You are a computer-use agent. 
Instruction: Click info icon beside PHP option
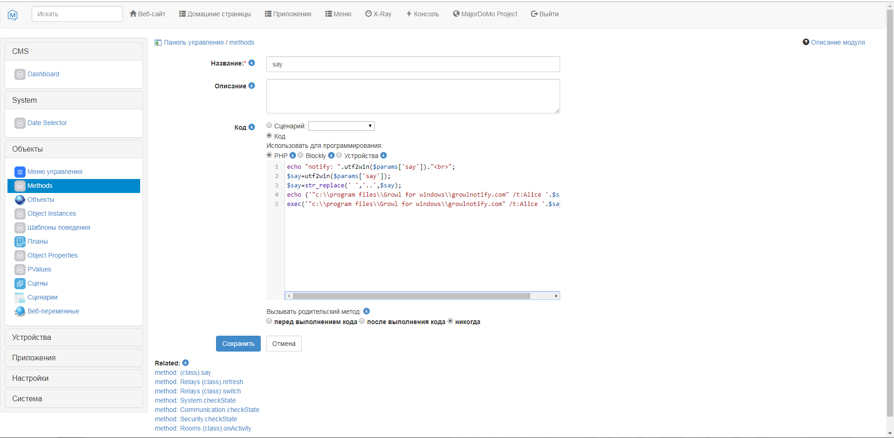[292, 155]
